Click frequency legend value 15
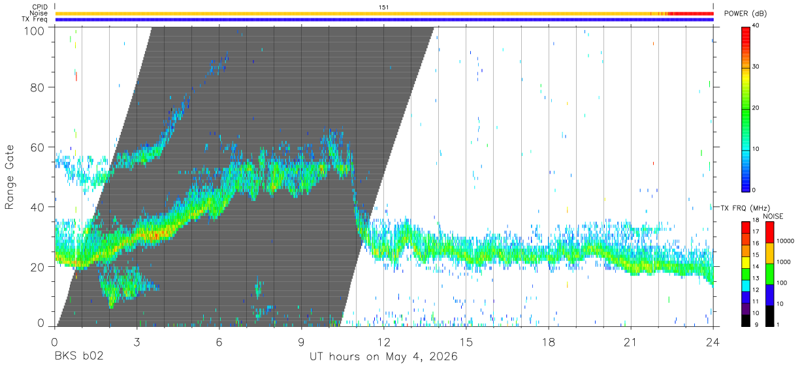The image size is (802, 370). coord(756,255)
